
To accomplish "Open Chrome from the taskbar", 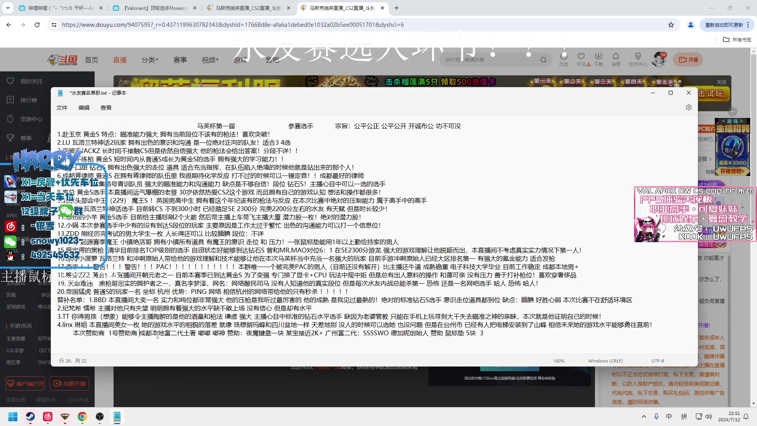I will [x=82, y=417].
